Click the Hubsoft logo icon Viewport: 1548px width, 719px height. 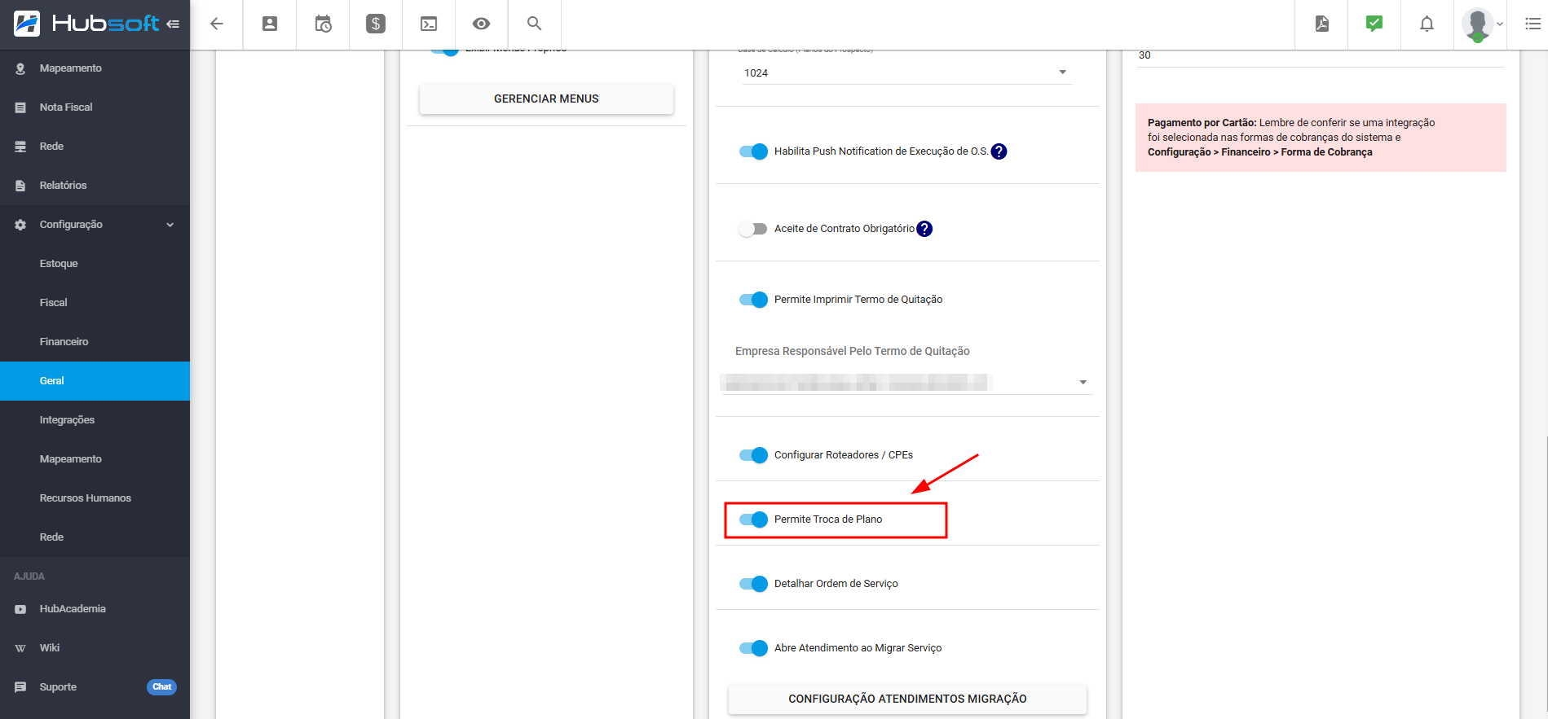[27, 24]
